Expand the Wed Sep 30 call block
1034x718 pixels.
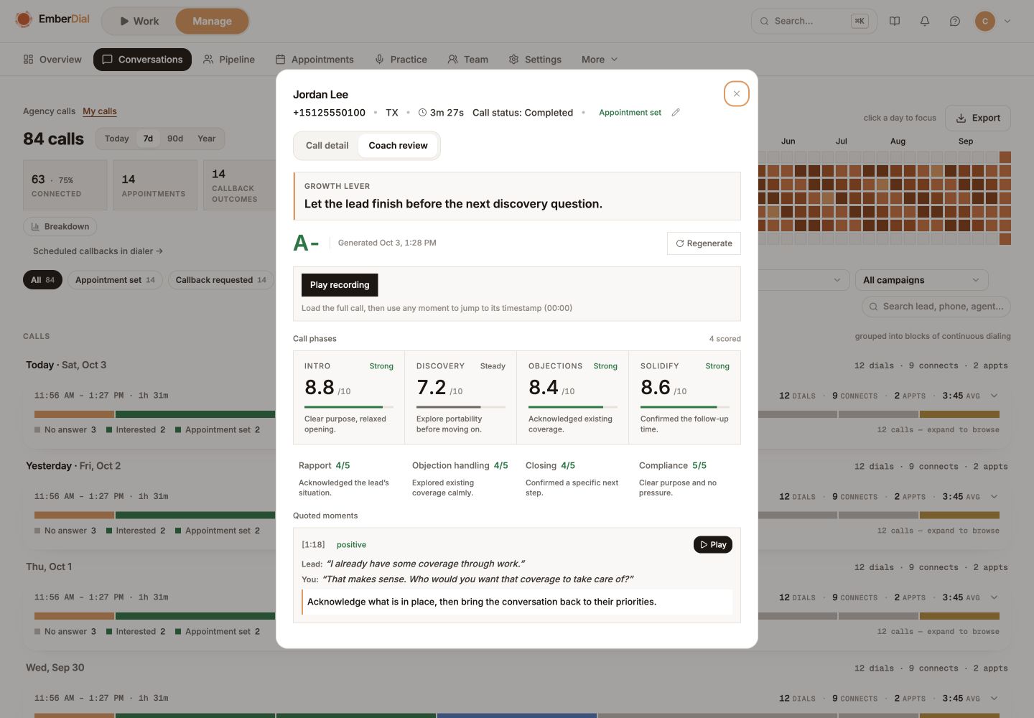point(995,698)
